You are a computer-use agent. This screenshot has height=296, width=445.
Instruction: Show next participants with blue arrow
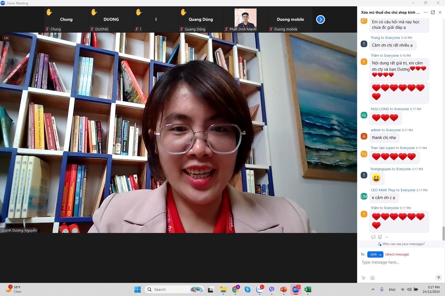[x=320, y=19]
